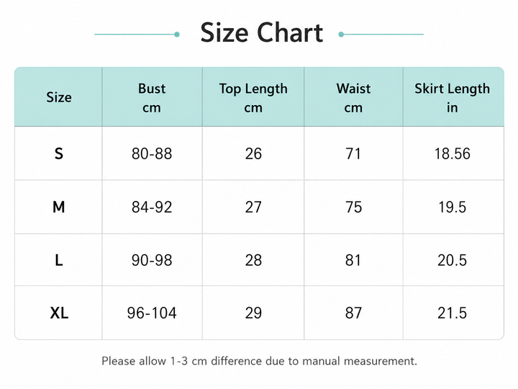Select the 21.5 skirt length cell
This screenshot has width=518, height=389.
[x=453, y=313]
